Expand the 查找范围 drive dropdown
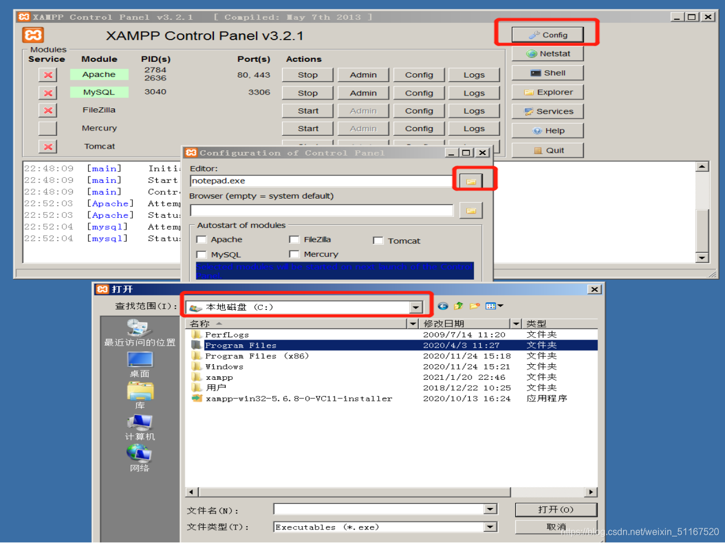 point(416,307)
